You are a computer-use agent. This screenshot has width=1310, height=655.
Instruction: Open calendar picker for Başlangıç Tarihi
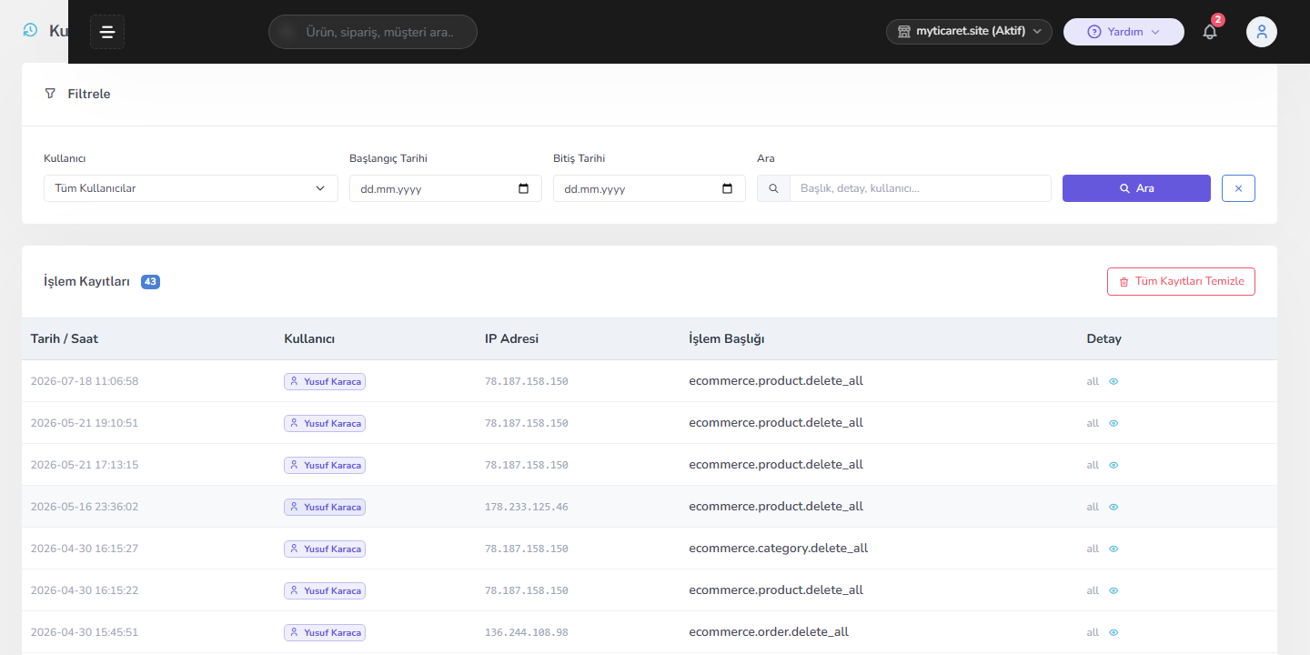[x=523, y=188]
